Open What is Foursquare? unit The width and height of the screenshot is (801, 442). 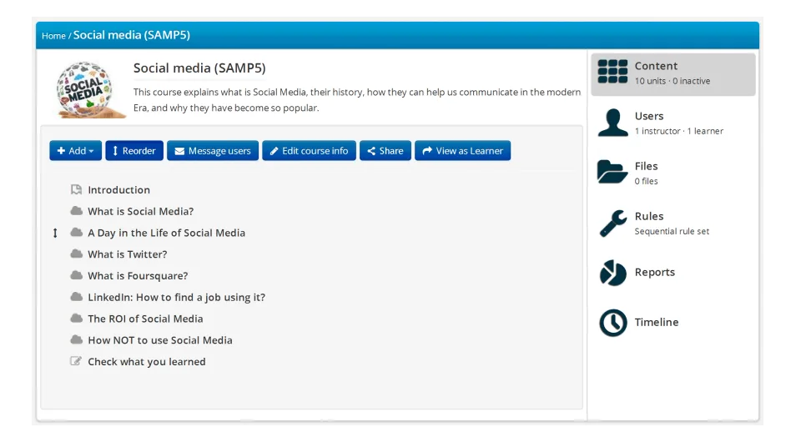click(138, 275)
